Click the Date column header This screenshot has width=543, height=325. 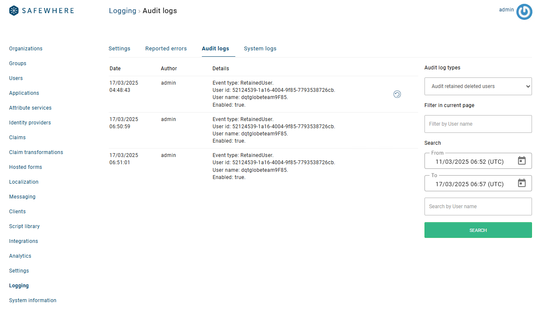(115, 69)
